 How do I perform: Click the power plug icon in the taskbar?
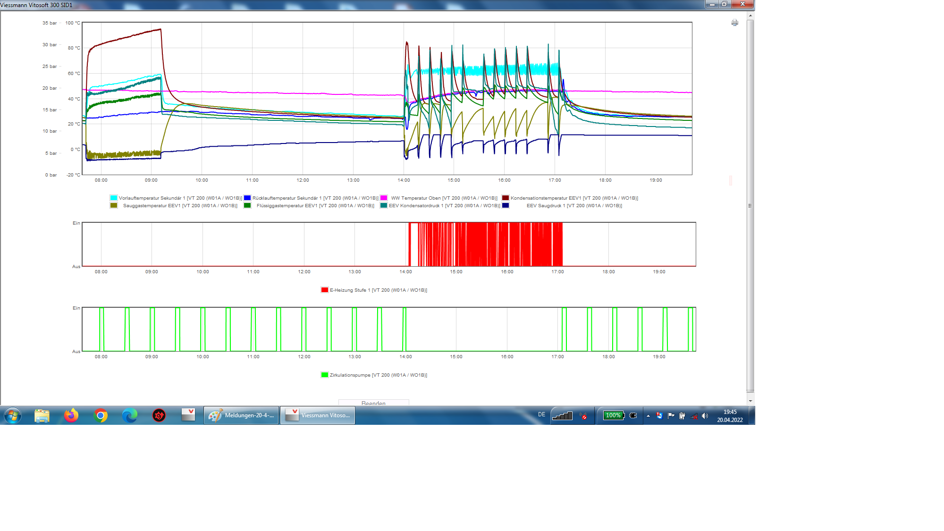[x=633, y=415]
